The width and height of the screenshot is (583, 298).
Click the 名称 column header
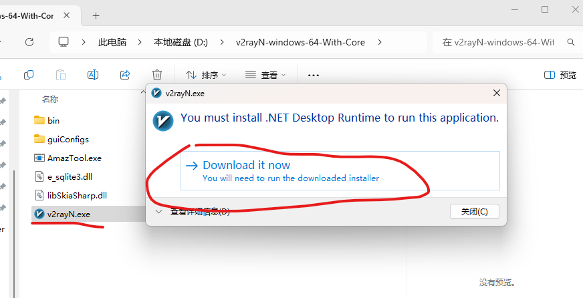tap(50, 99)
